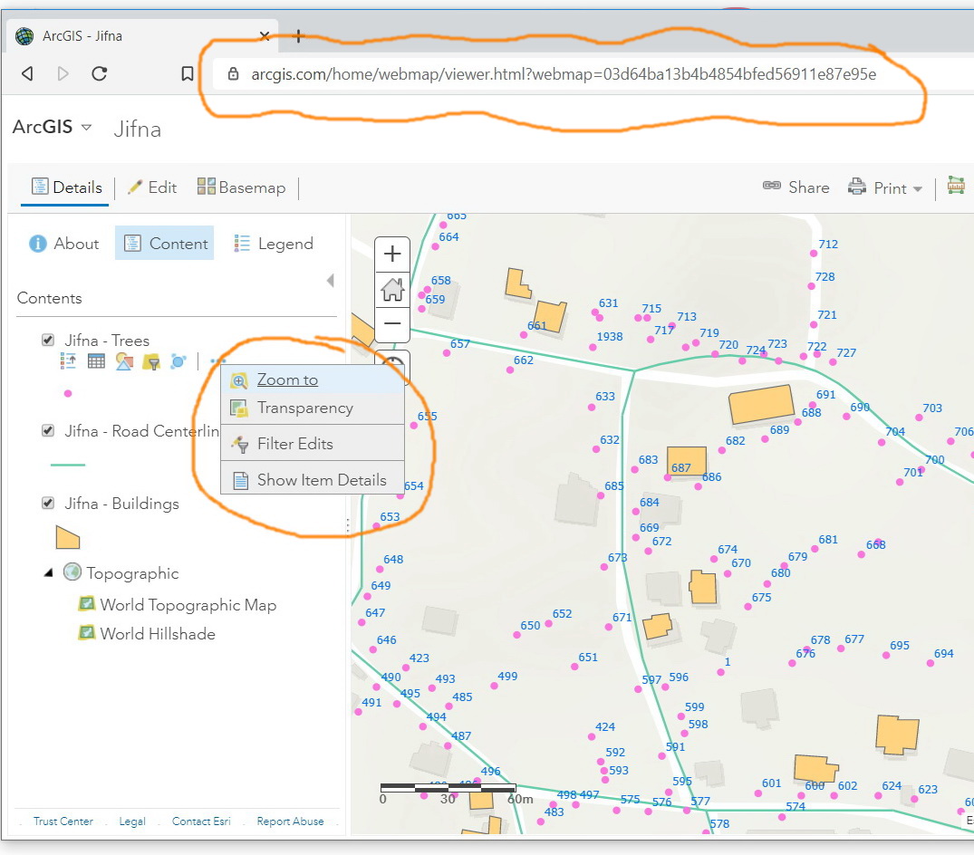974x855 pixels.
Task: Hide the Jifna - Buildings layer
Action: click(48, 503)
